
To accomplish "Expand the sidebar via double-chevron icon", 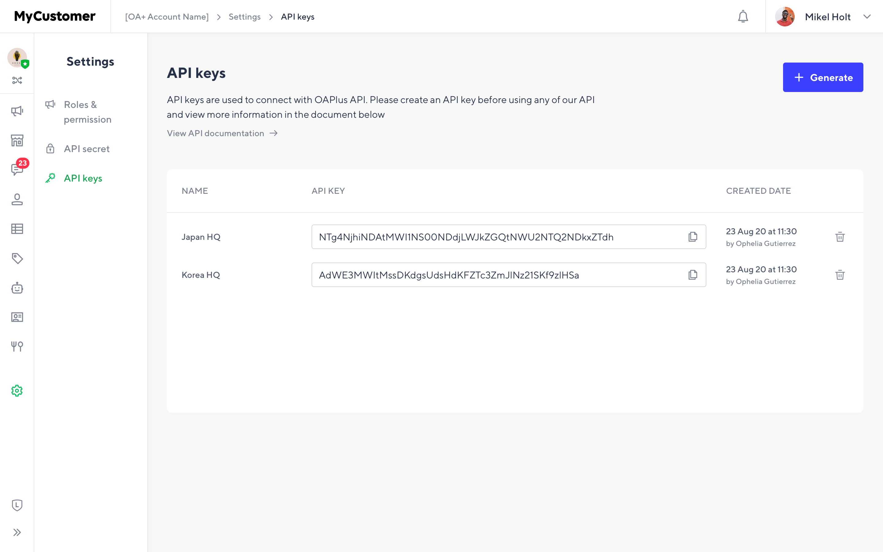I will click(x=17, y=532).
